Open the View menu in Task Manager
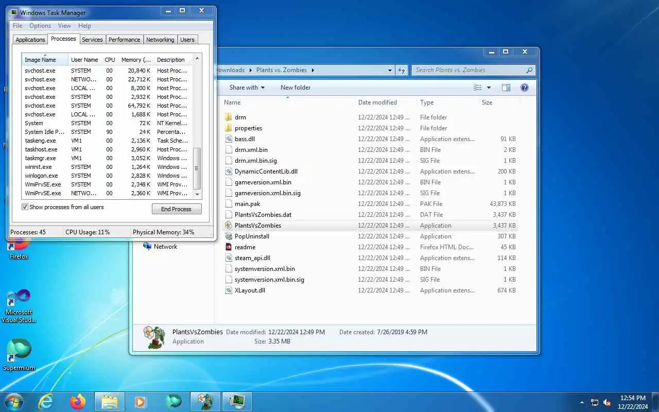The height and width of the screenshot is (412, 659). (64, 26)
